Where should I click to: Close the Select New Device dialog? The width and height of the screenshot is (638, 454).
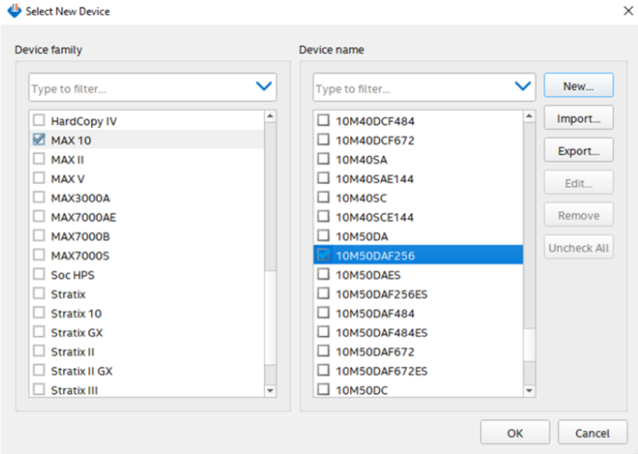coord(626,11)
